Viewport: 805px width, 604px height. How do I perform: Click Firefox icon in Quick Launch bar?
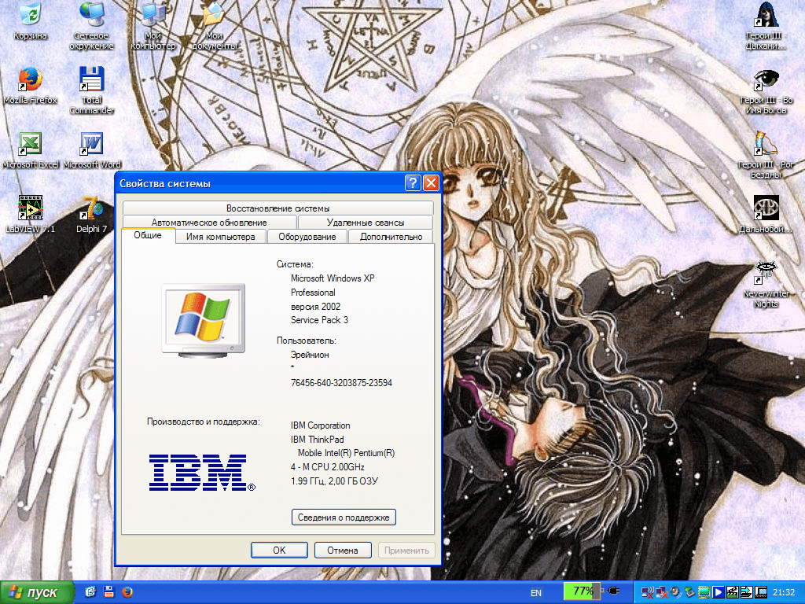click(127, 591)
